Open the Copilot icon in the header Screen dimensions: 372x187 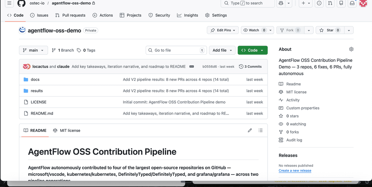[281, 3]
